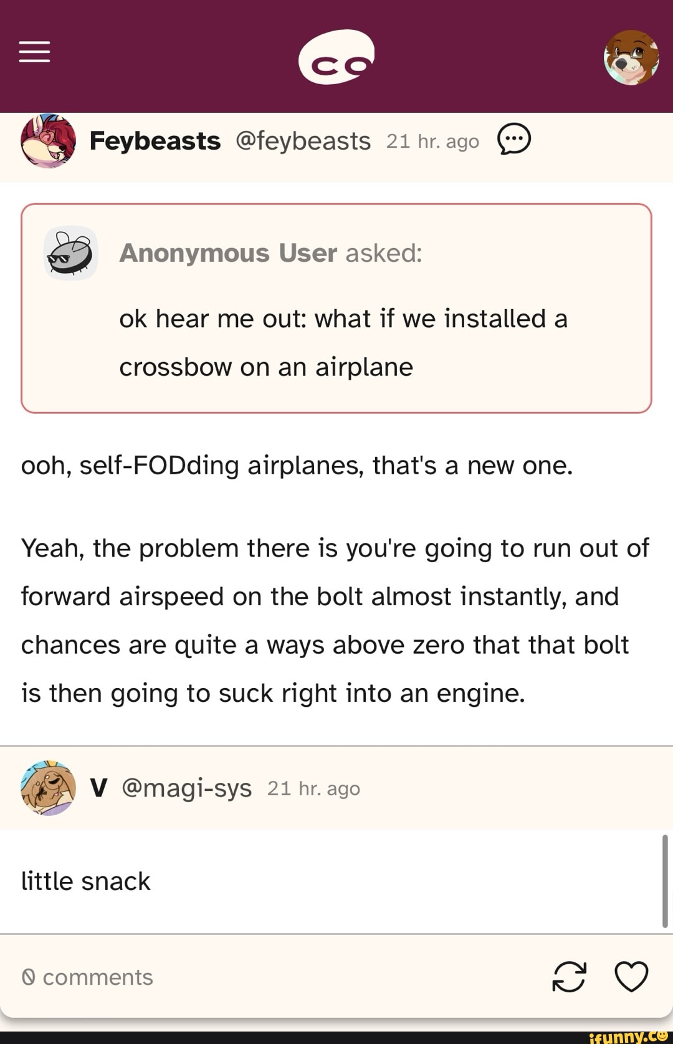Go to home via cohost logo

[336, 57]
